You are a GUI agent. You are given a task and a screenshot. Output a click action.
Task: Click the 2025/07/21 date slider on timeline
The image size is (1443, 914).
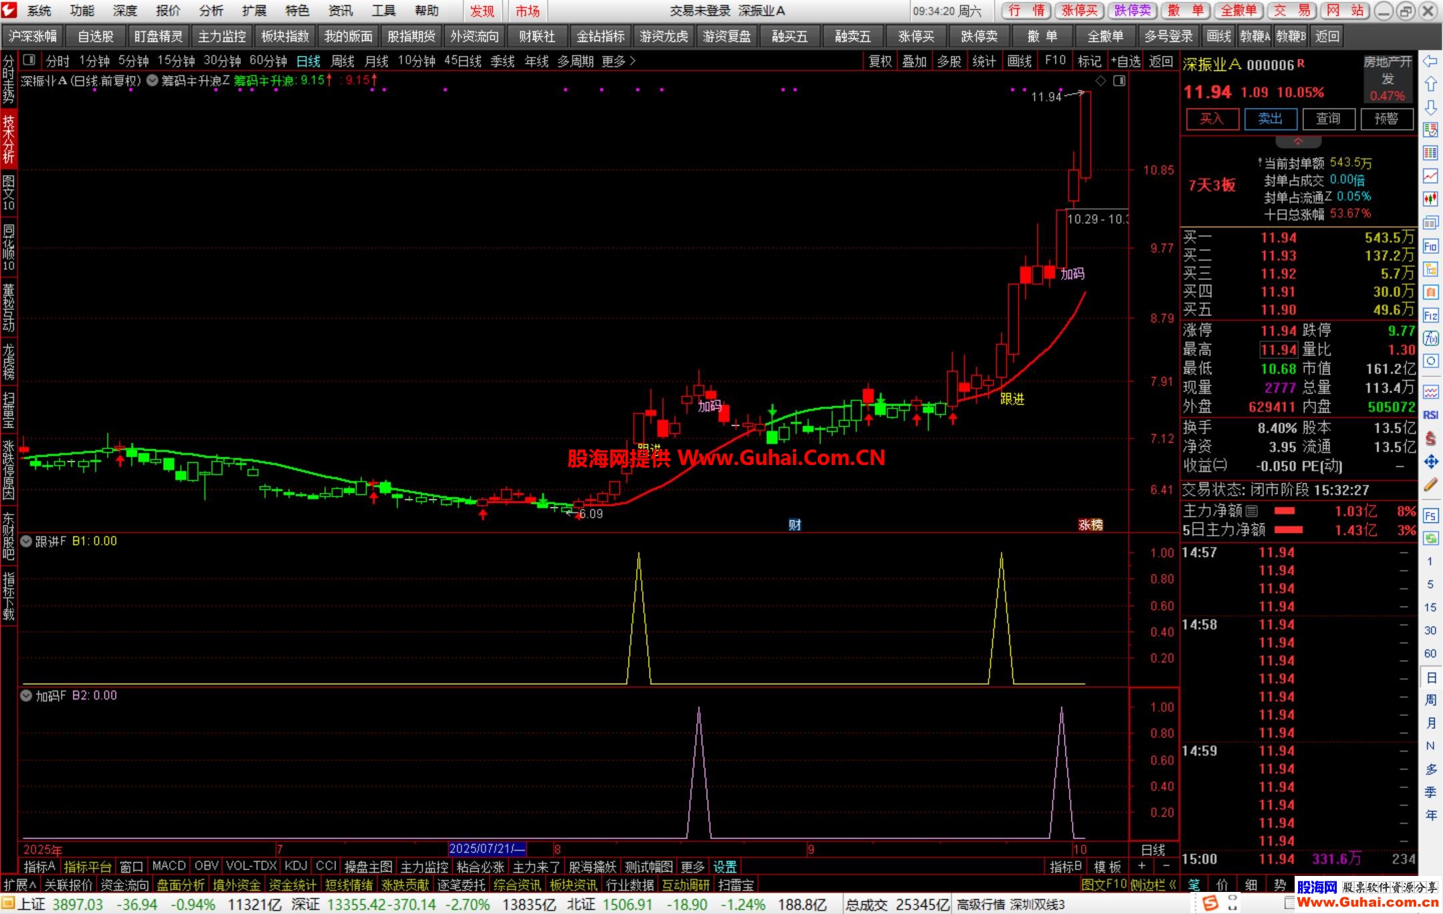pos(487,849)
